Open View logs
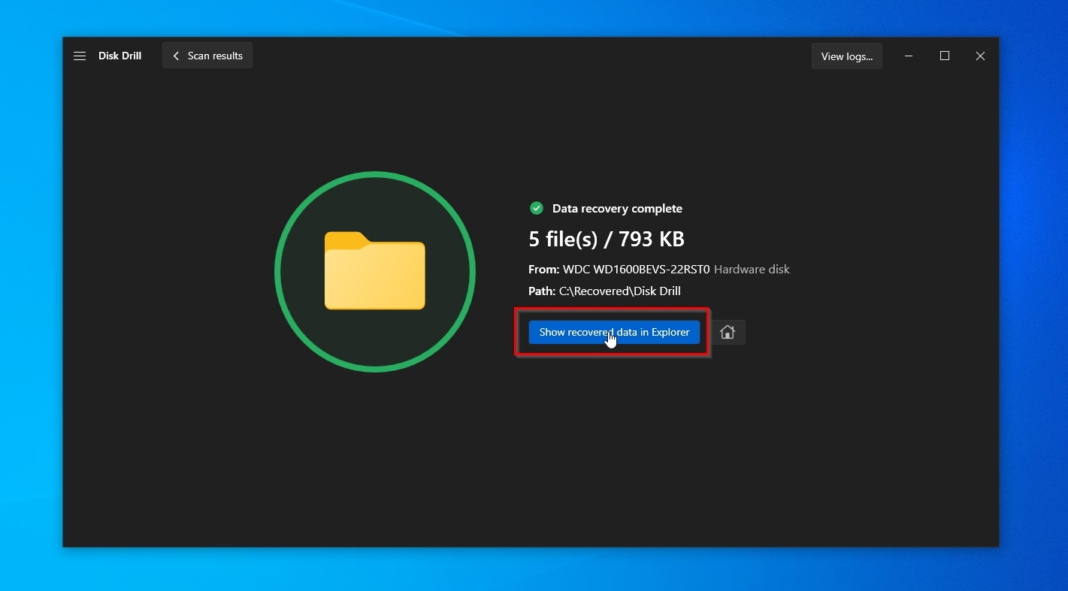The image size is (1068, 591). click(847, 56)
